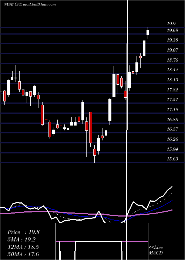Click the NYSE CVE mail.bullkhan.com title text
This screenshot has height=260, width=185.
pyautogui.click(x=30, y=4)
